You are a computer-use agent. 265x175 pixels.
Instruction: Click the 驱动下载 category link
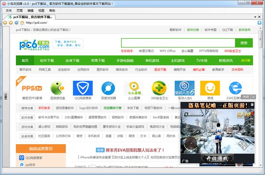coord(160,69)
